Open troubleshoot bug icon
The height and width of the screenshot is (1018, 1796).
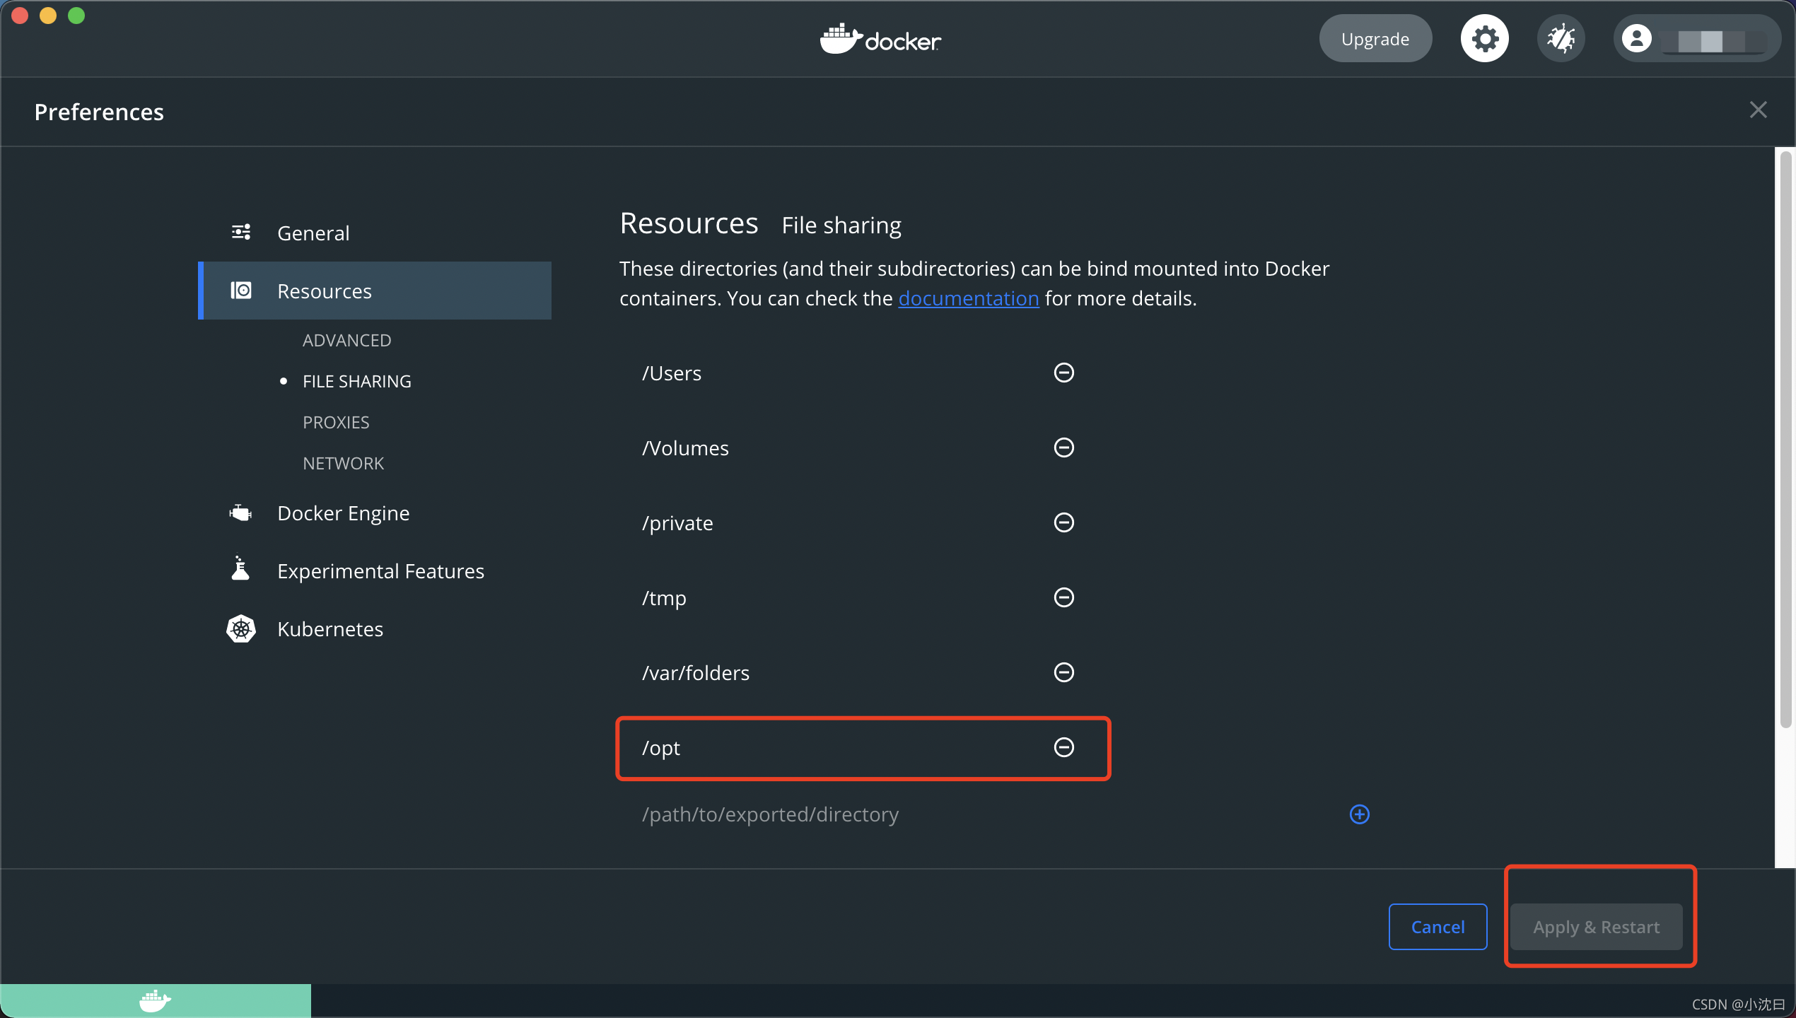point(1561,39)
